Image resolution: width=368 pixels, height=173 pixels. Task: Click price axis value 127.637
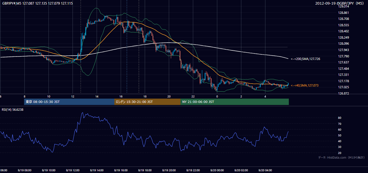tap(344, 62)
